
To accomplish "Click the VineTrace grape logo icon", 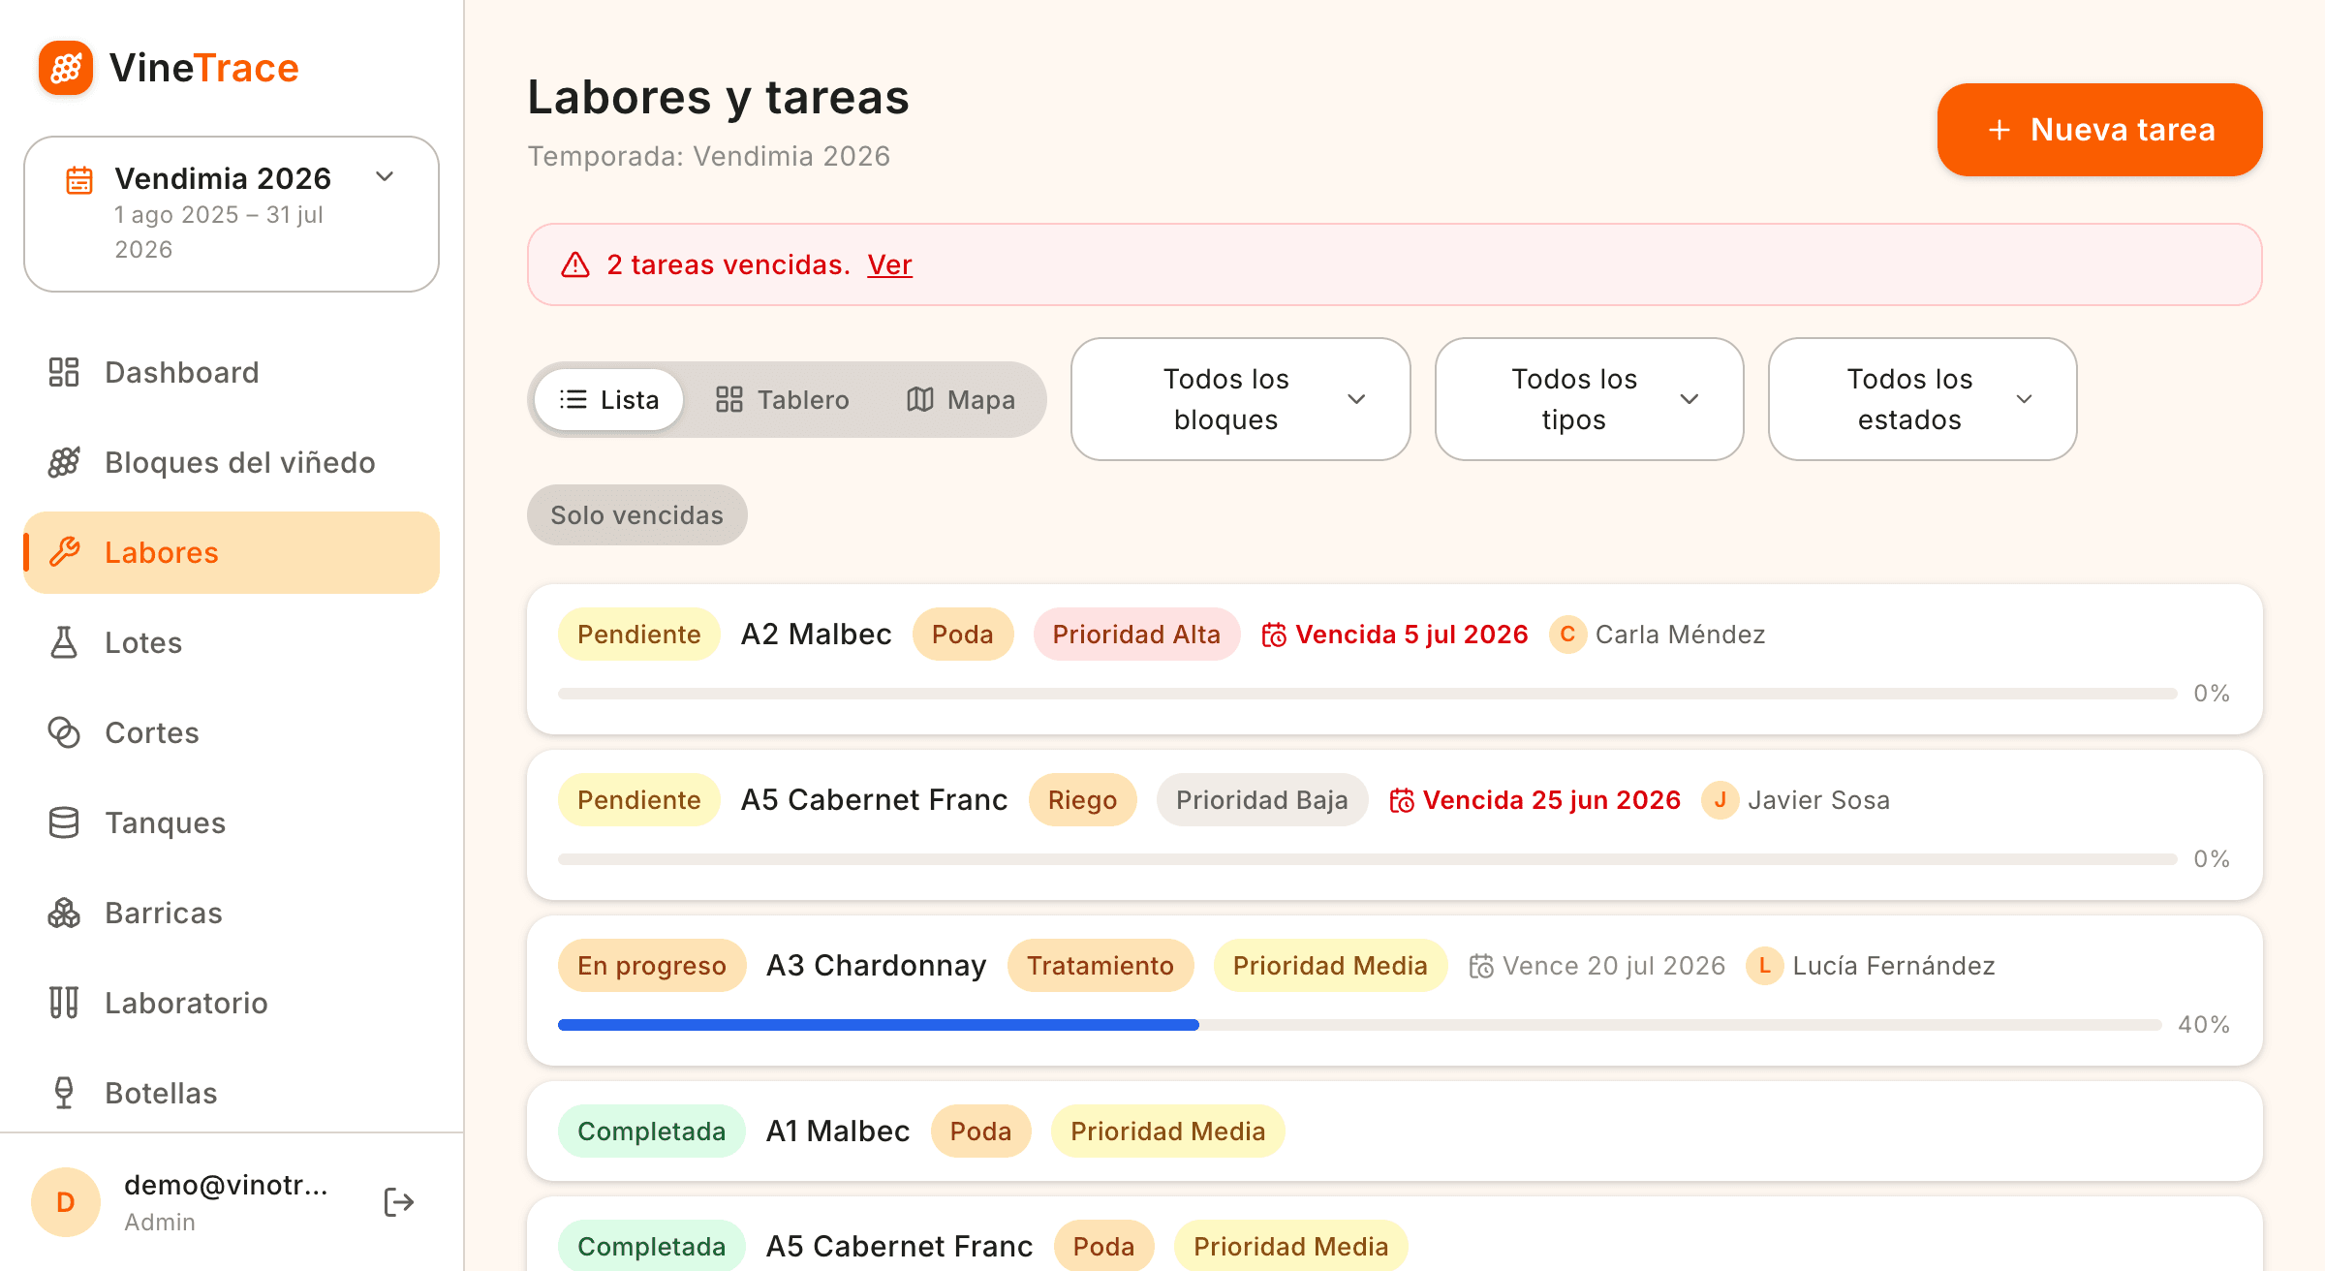I will pos(66,68).
